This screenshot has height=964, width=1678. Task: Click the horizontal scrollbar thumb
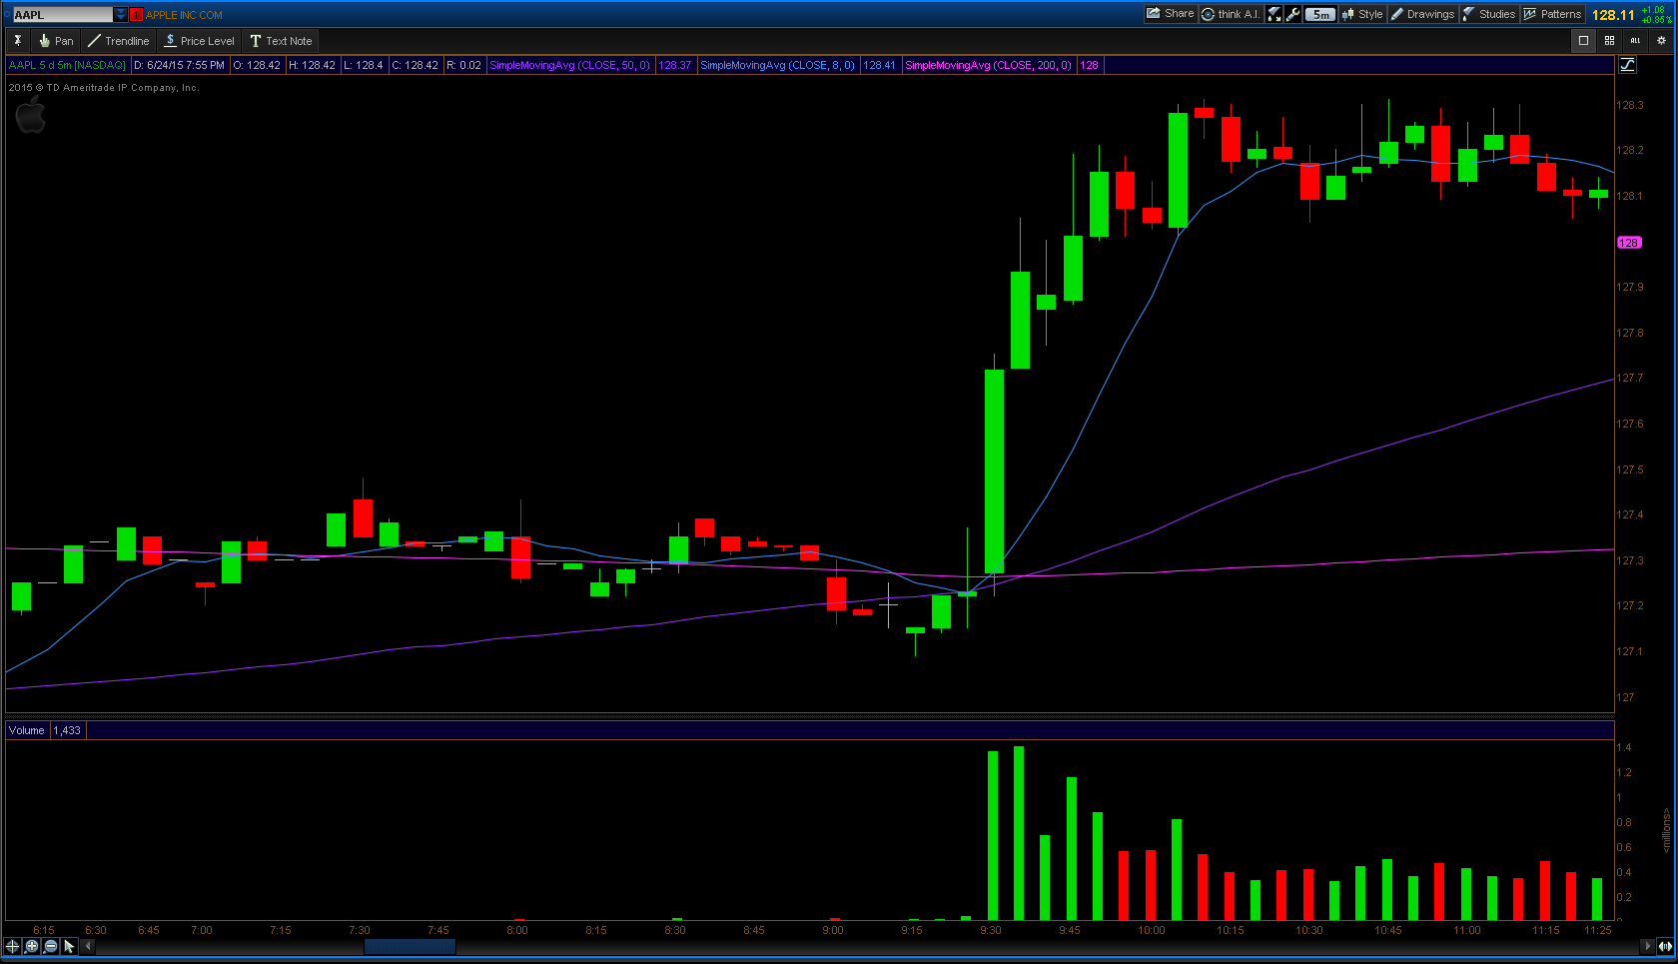pos(410,946)
